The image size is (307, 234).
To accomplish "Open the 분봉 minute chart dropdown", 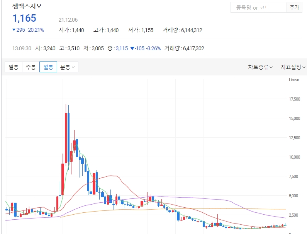I will click(68, 67).
